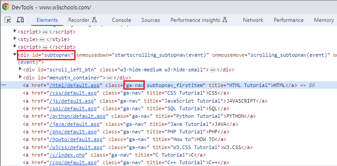
Task: Follow the /python/default.asp link
Action: pos(77,116)
